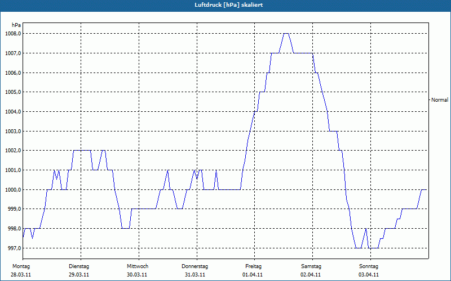Viewport: 451px width, 281px height.
Task: Select the 'Freitag' day label
Action: click(253, 266)
